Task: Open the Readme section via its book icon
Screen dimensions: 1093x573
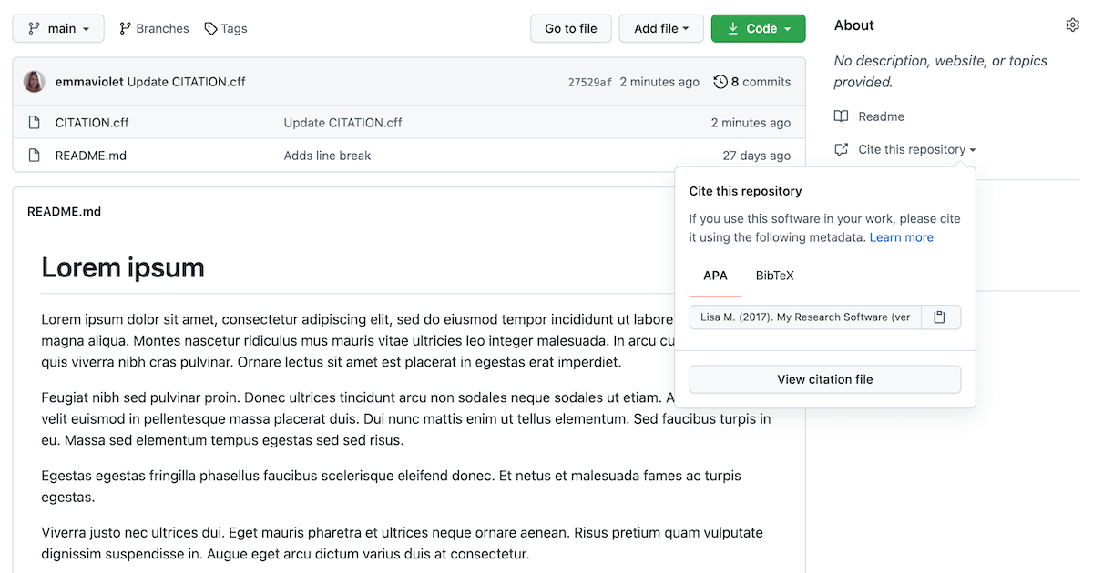Action: [x=840, y=116]
